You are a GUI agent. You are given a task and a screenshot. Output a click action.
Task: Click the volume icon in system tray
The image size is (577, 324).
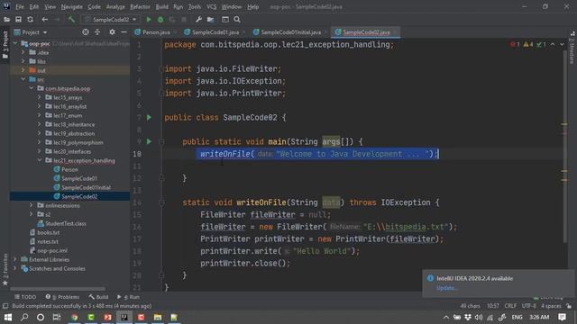(479, 317)
